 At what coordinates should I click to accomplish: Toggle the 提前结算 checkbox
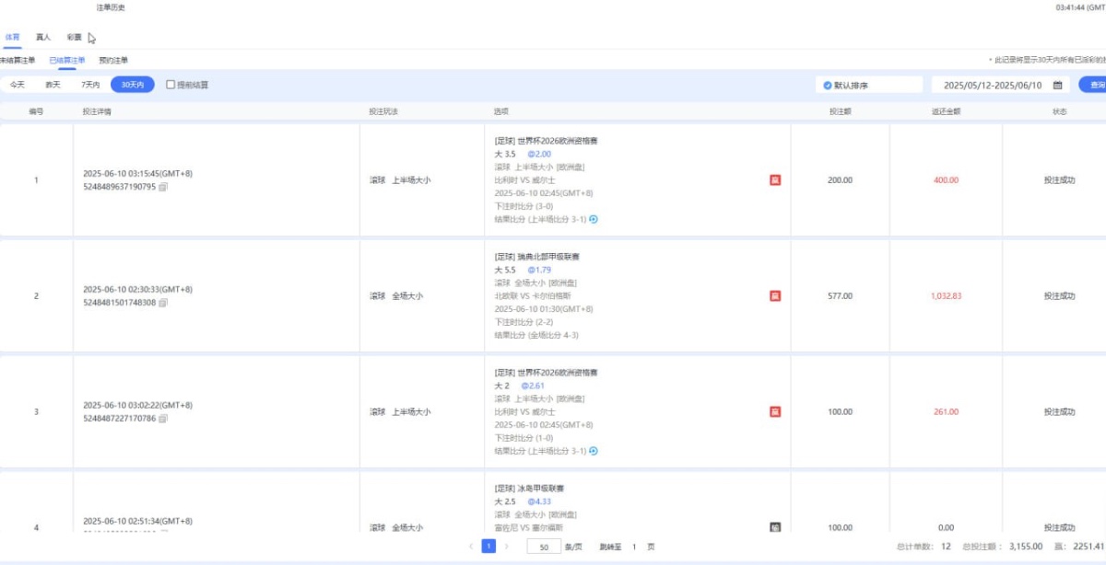pos(171,85)
